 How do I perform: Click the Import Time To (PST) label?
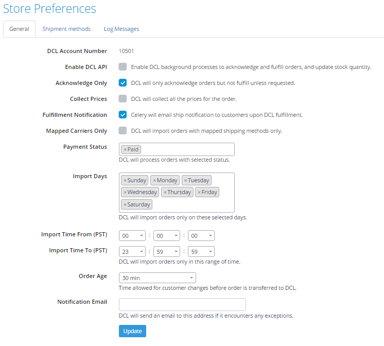pos(78,250)
